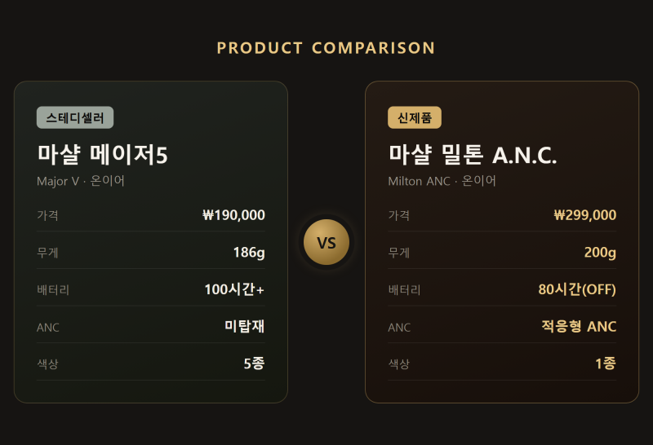Select the 스테디셀러 badge

click(x=75, y=117)
